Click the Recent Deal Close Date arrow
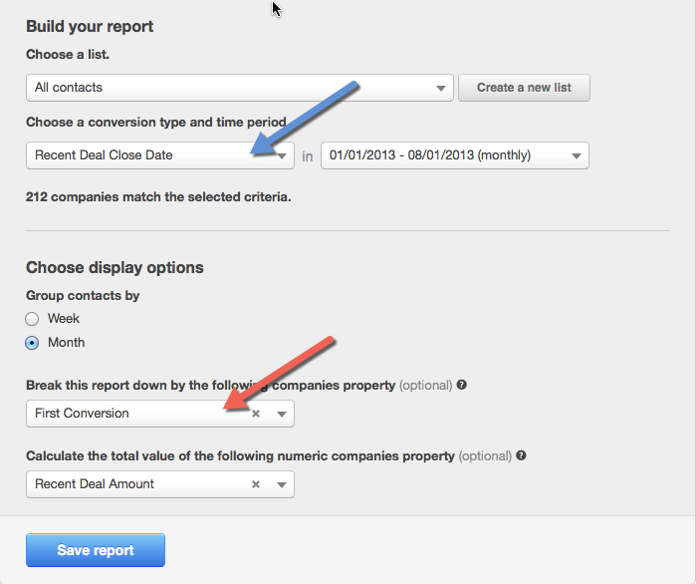The height and width of the screenshot is (584, 696). tap(282, 155)
